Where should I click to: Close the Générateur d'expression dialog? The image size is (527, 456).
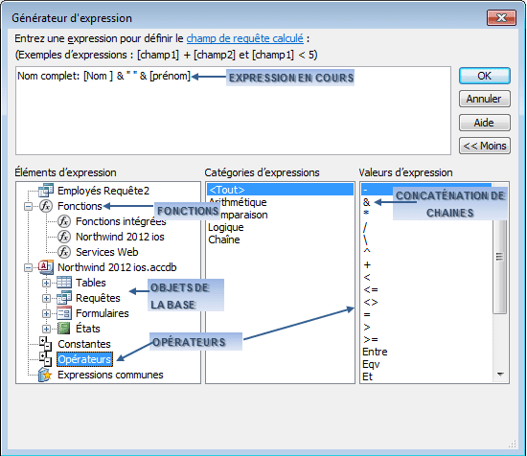pyautogui.click(x=501, y=17)
